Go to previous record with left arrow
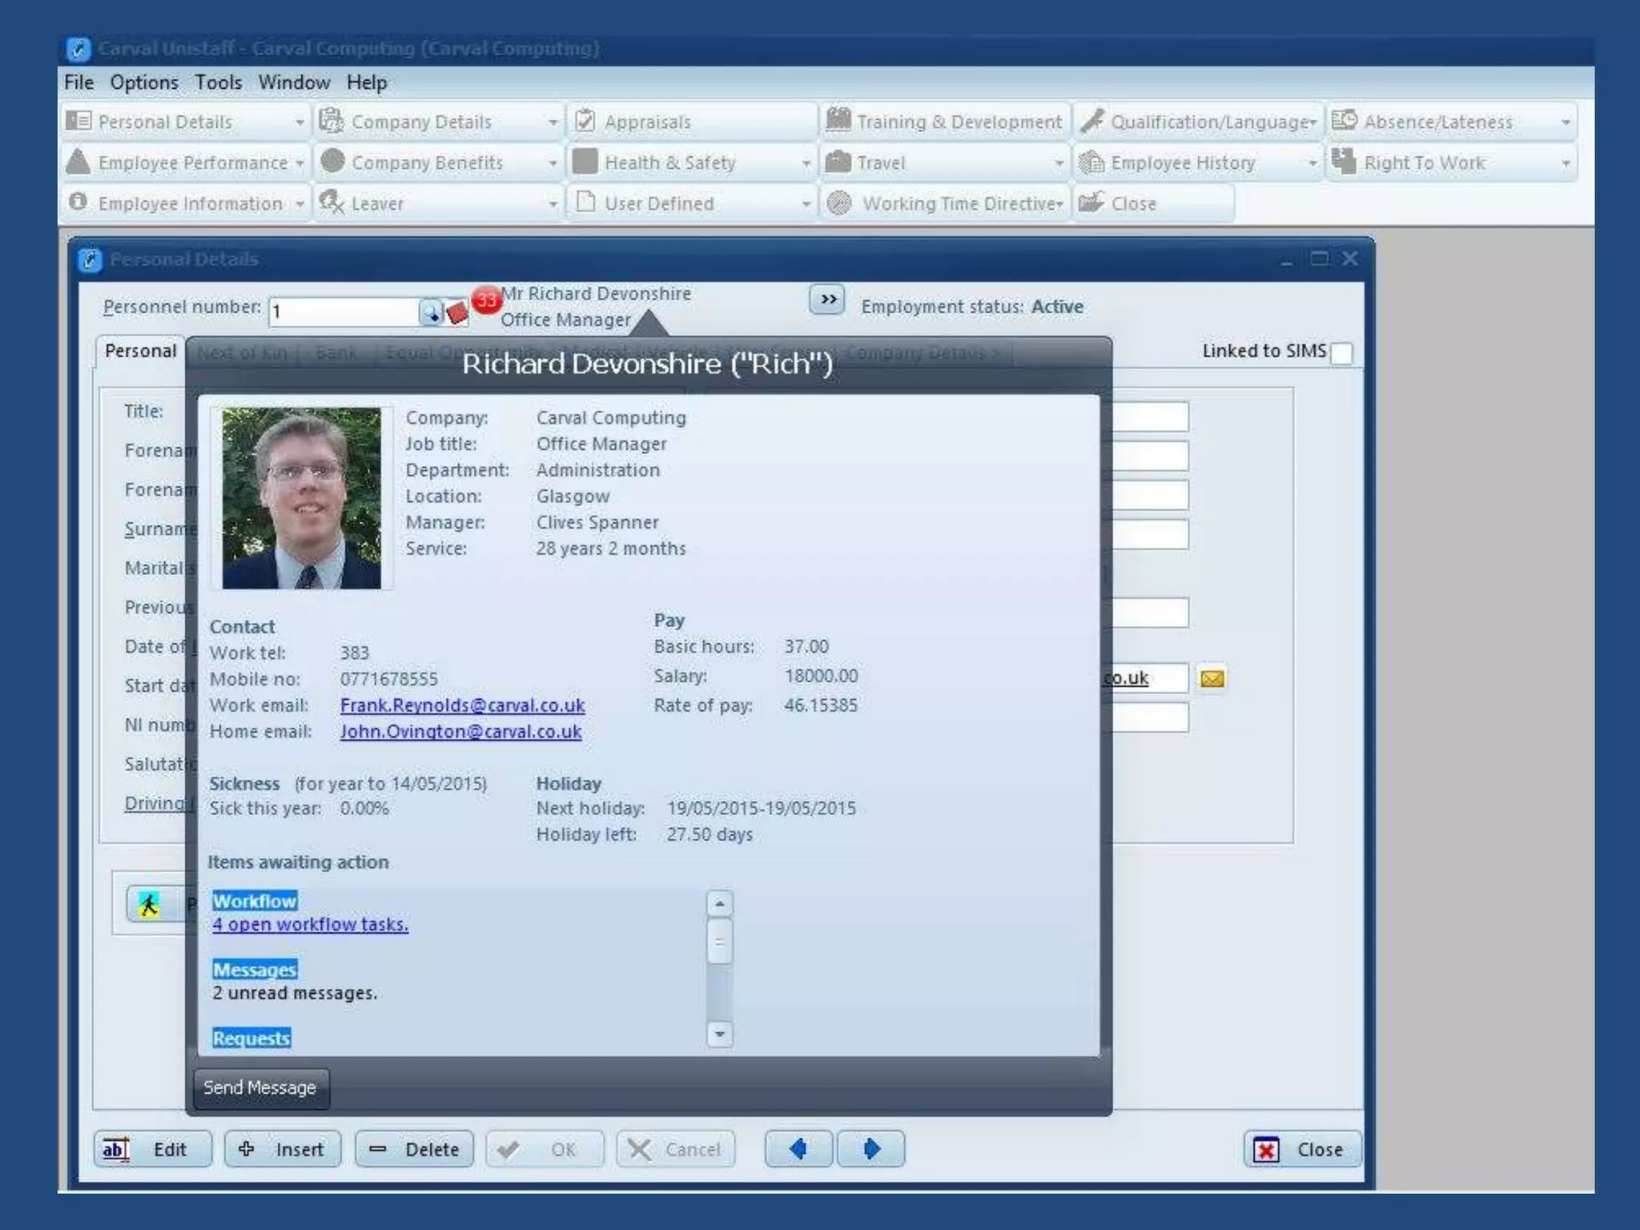Viewport: 1640px width, 1230px height. coord(798,1149)
